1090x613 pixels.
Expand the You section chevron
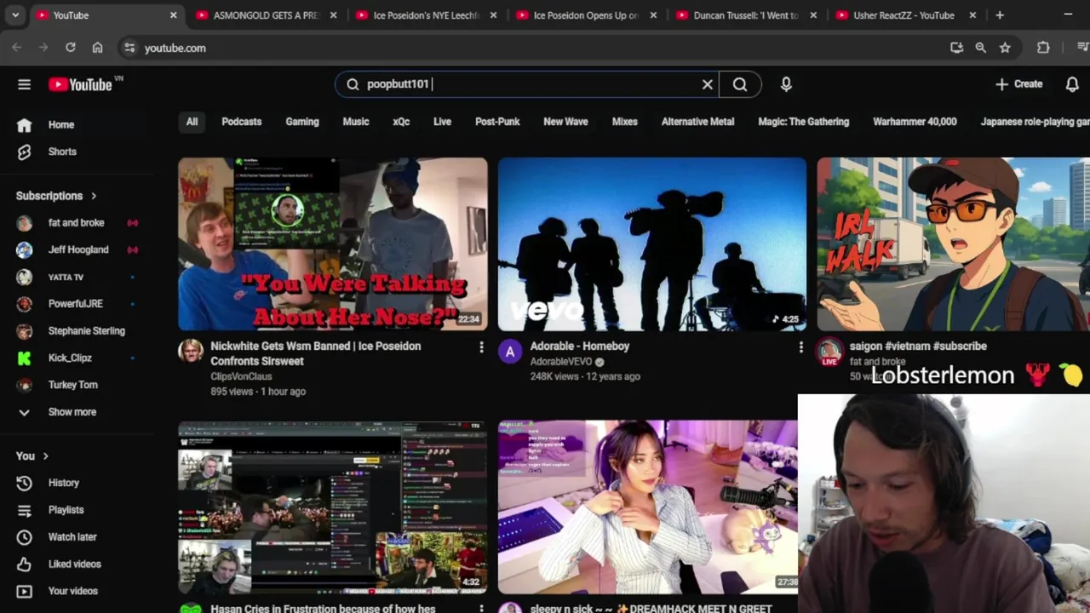pyautogui.click(x=45, y=456)
